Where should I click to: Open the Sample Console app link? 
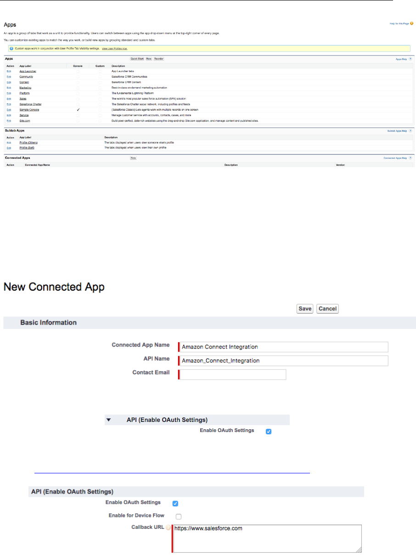click(x=28, y=109)
